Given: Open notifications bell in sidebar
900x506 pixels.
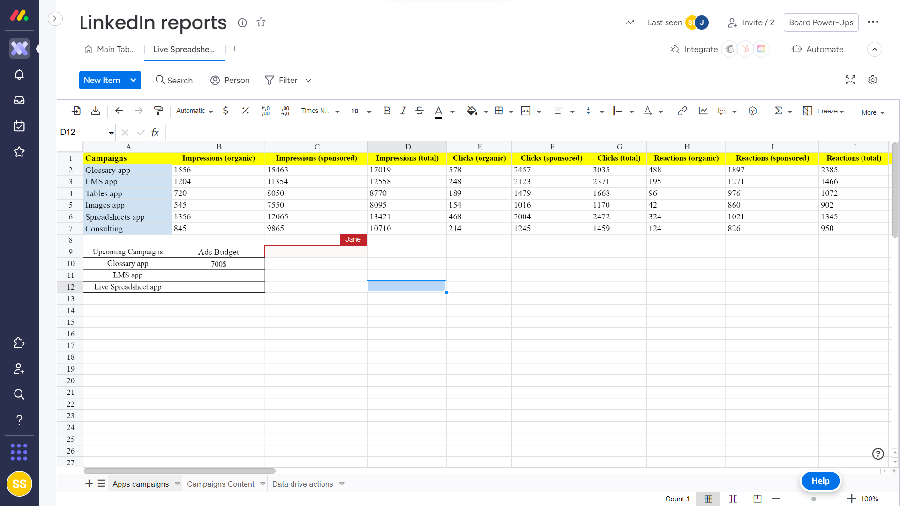Looking at the screenshot, I should (x=19, y=75).
